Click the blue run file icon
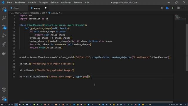The image size is (188, 106). pyautogui.click(x=167, y=8)
